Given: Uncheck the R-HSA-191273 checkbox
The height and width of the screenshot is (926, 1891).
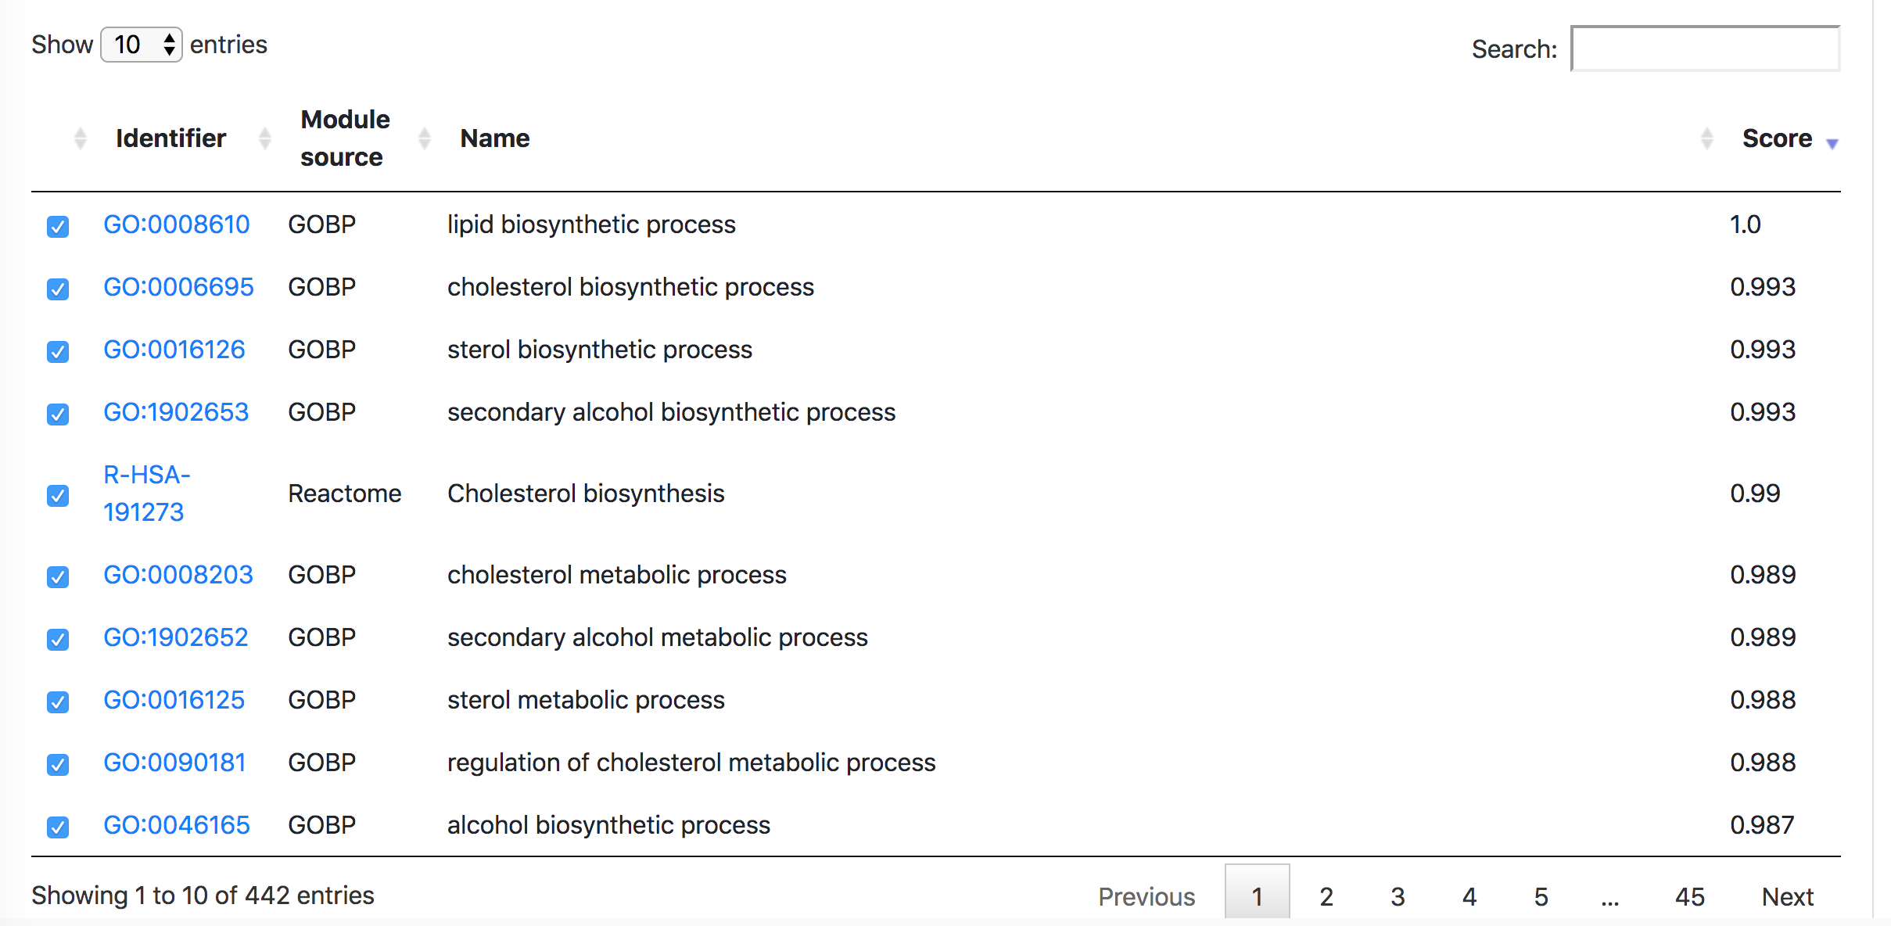Looking at the screenshot, I should coord(58,494).
